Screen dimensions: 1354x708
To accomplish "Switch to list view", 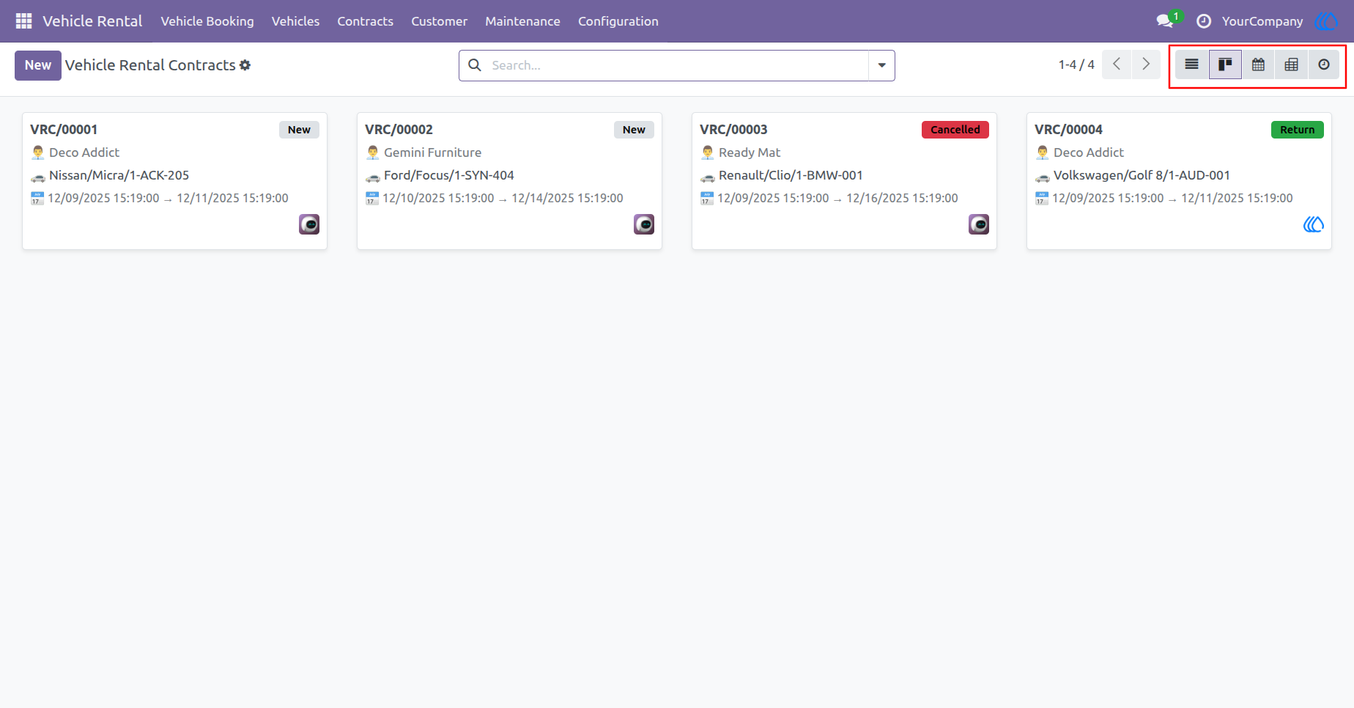I will (1192, 64).
